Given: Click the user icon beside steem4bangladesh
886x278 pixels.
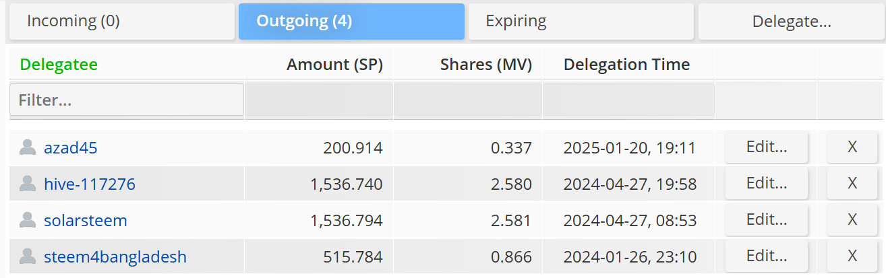Looking at the screenshot, I should click(x=28, y=256).
